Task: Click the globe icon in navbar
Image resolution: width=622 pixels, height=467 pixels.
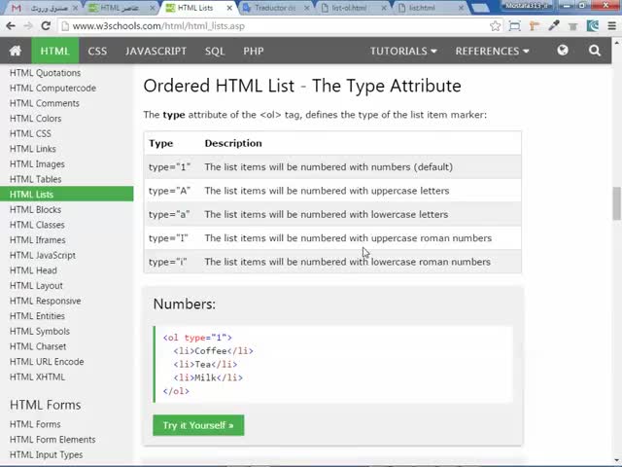Action: [563, 51]
